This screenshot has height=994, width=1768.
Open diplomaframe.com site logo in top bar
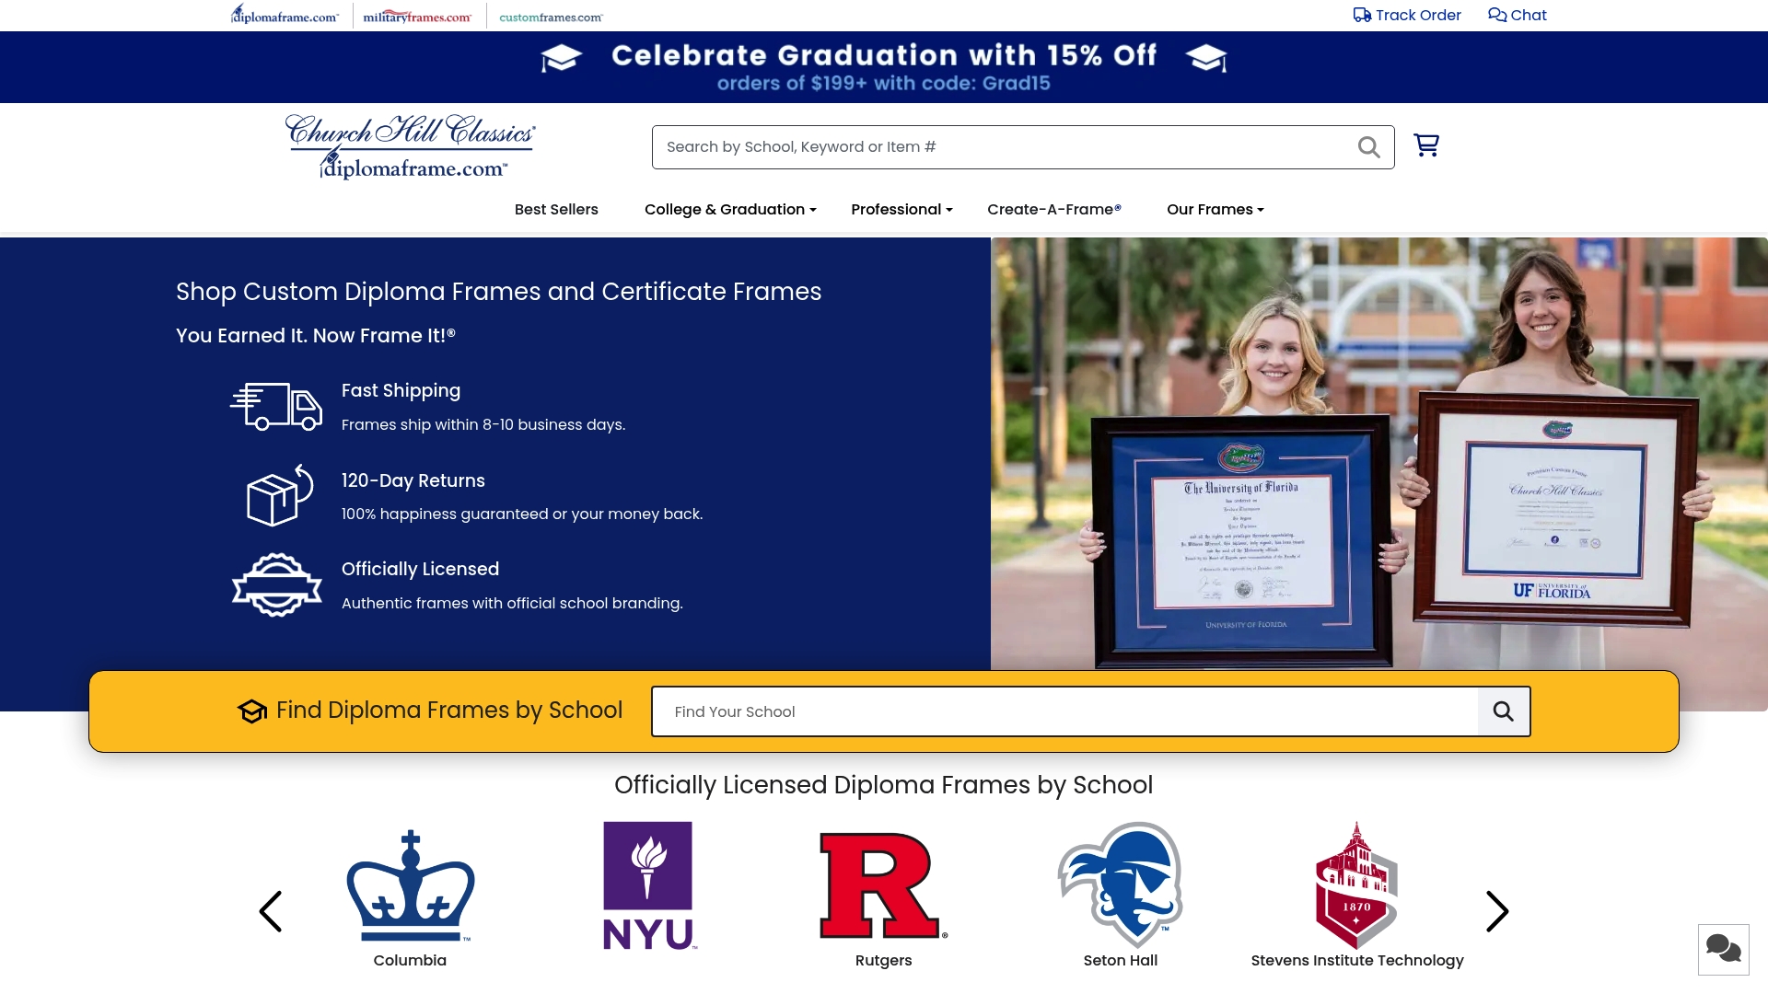click(x=285, y=15)
